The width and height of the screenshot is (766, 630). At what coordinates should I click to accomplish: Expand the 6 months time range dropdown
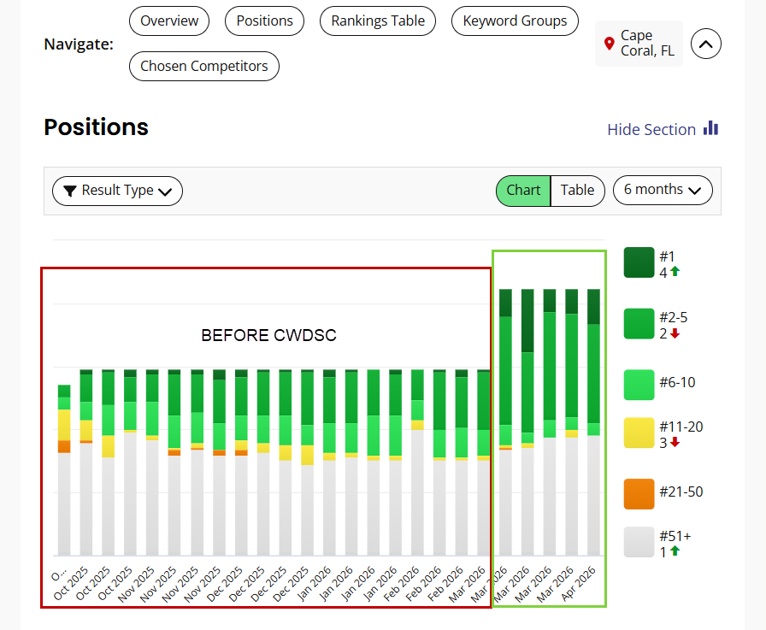[663, 190]
